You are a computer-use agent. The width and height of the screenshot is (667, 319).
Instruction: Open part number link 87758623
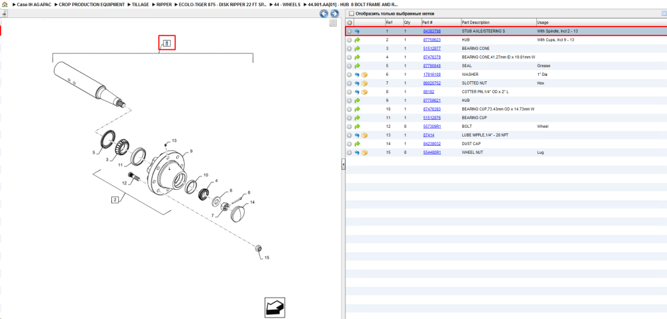tap(432, 40)
